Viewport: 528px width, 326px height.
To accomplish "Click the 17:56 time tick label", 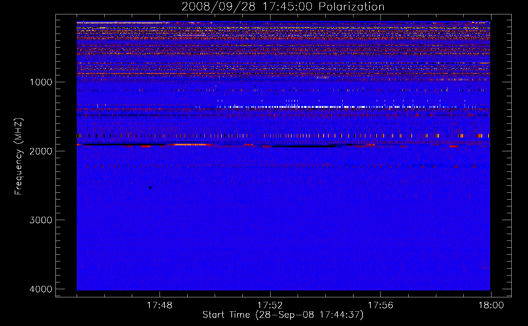I will [x=380, y=305].
